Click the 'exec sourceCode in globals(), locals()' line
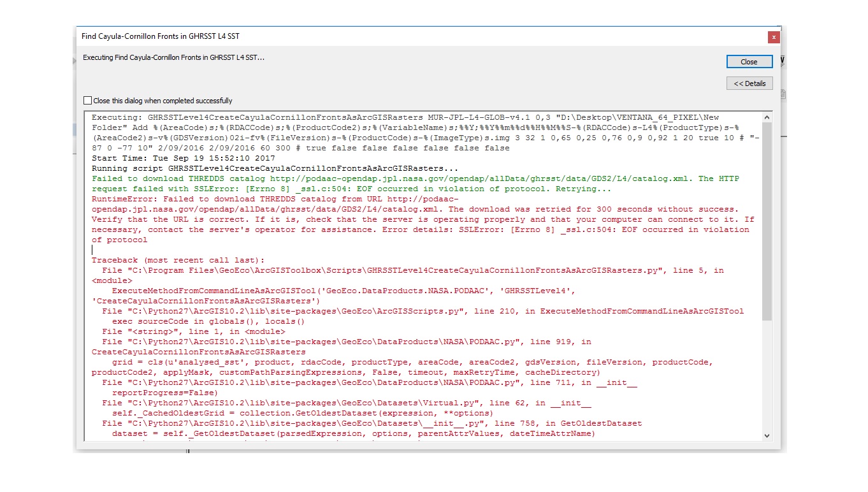This screenshot has height=492, width=868. point(209,321)
